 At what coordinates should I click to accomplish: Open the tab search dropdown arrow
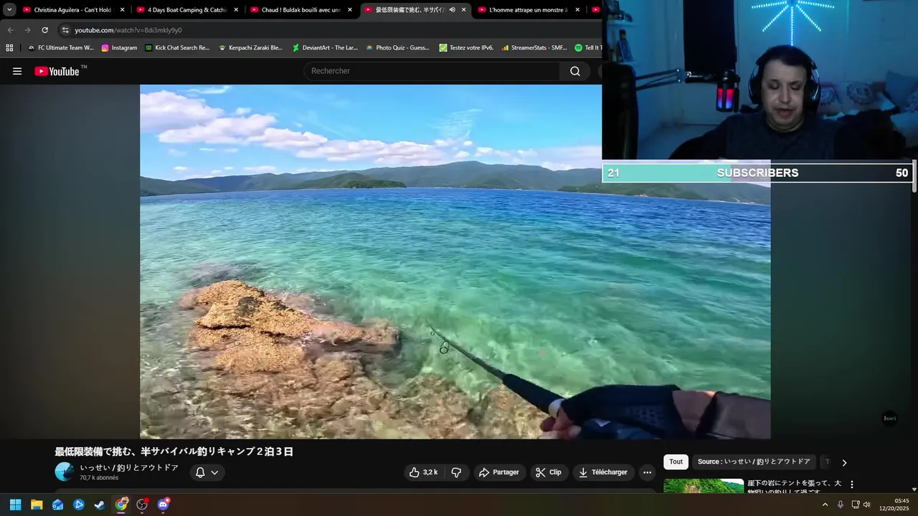(x=9, y=10)
